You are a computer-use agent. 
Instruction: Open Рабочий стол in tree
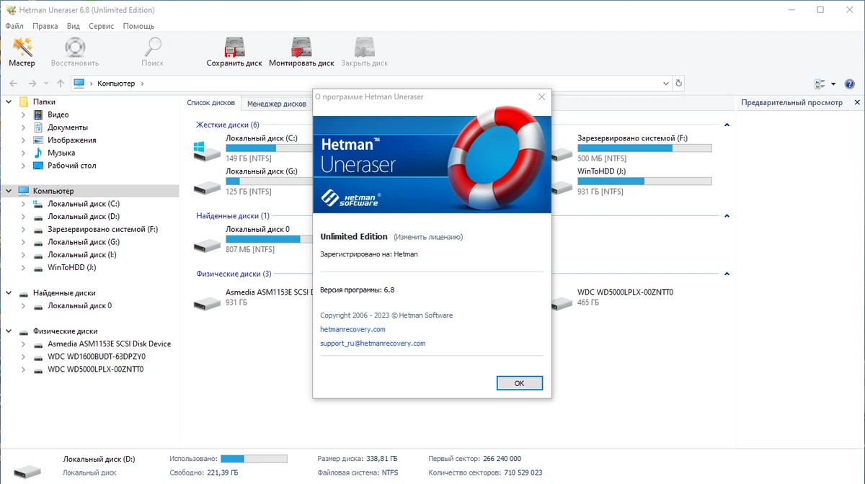tap(72, 166)
